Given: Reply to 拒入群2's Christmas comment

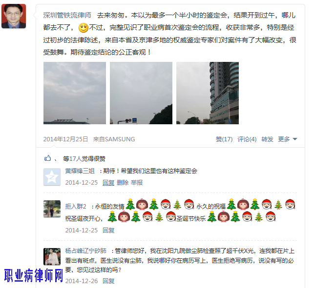Looking at the screenshot, I should [x=108, y=230].
